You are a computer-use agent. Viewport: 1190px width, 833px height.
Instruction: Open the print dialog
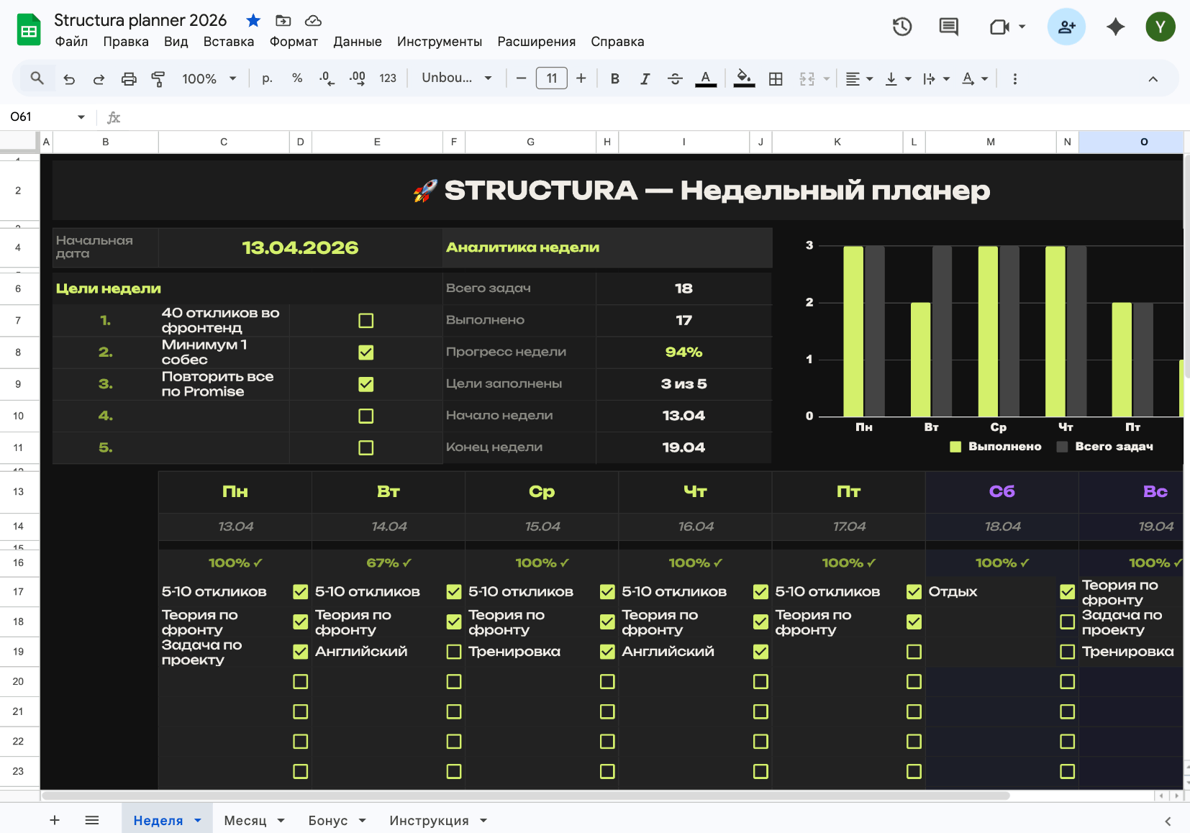click(130, 78)
